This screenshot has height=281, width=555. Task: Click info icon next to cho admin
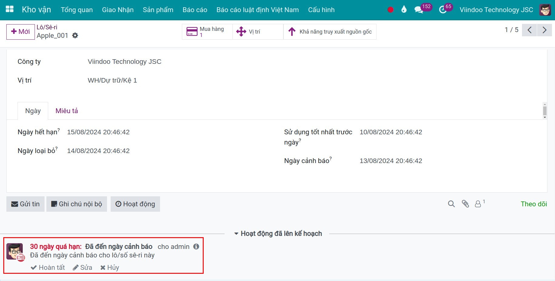196,247
